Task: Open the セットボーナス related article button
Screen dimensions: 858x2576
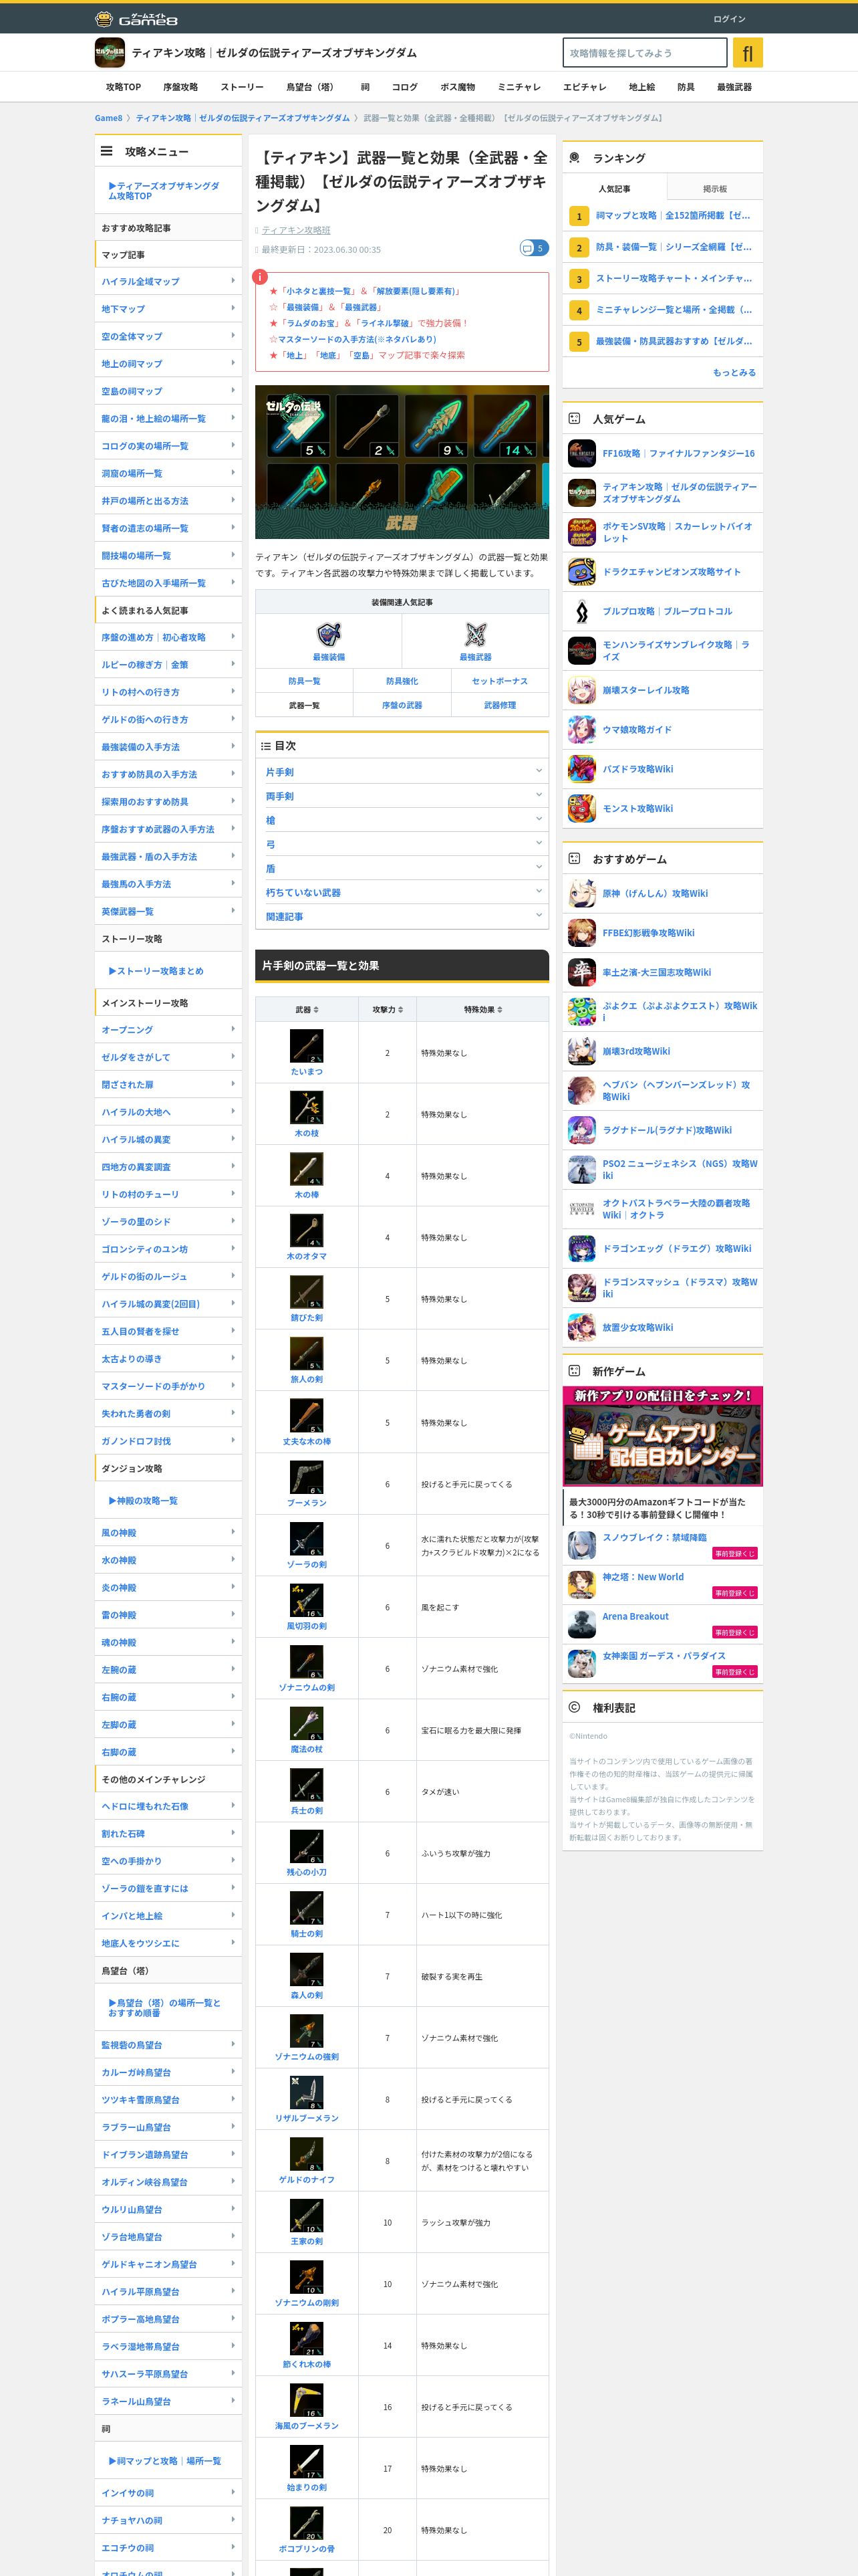Action: click(x=499, y=681)
